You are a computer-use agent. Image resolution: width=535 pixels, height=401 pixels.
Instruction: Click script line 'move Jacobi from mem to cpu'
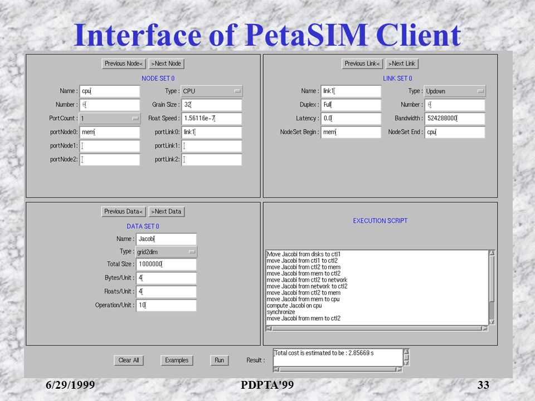coord(303,300)
